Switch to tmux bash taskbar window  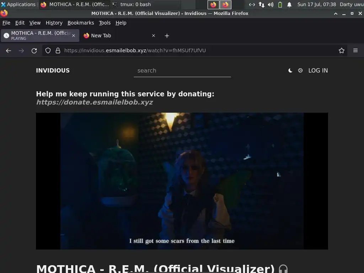(145, 4)
